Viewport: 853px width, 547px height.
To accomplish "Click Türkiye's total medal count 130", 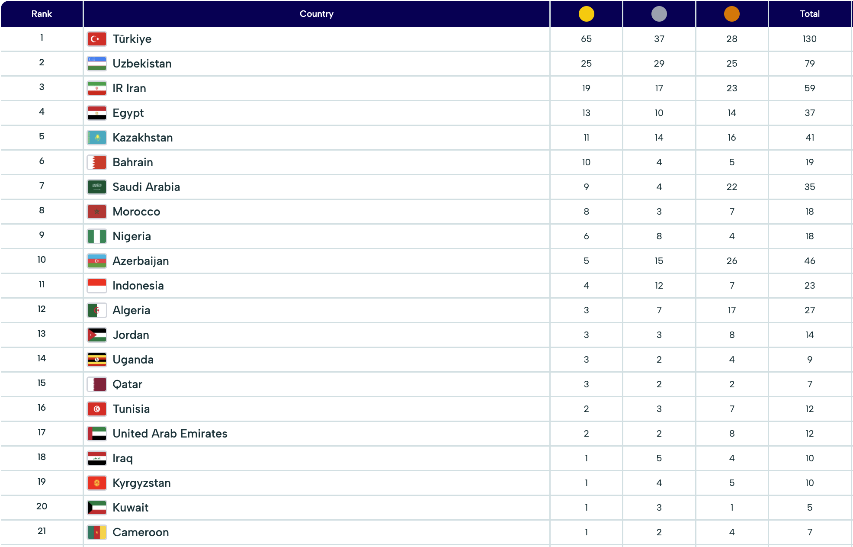I will click(x=809, y=39).
